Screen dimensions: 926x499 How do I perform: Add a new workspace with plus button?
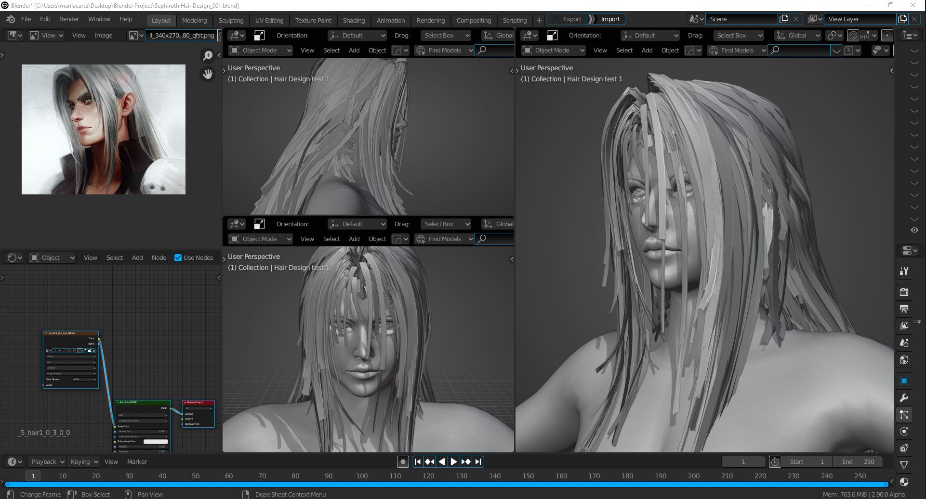click(539, 20)
